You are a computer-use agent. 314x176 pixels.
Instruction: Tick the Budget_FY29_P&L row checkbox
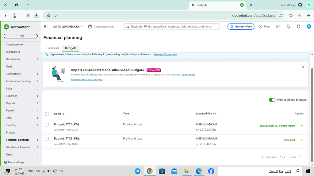click(x=47, y=139)
